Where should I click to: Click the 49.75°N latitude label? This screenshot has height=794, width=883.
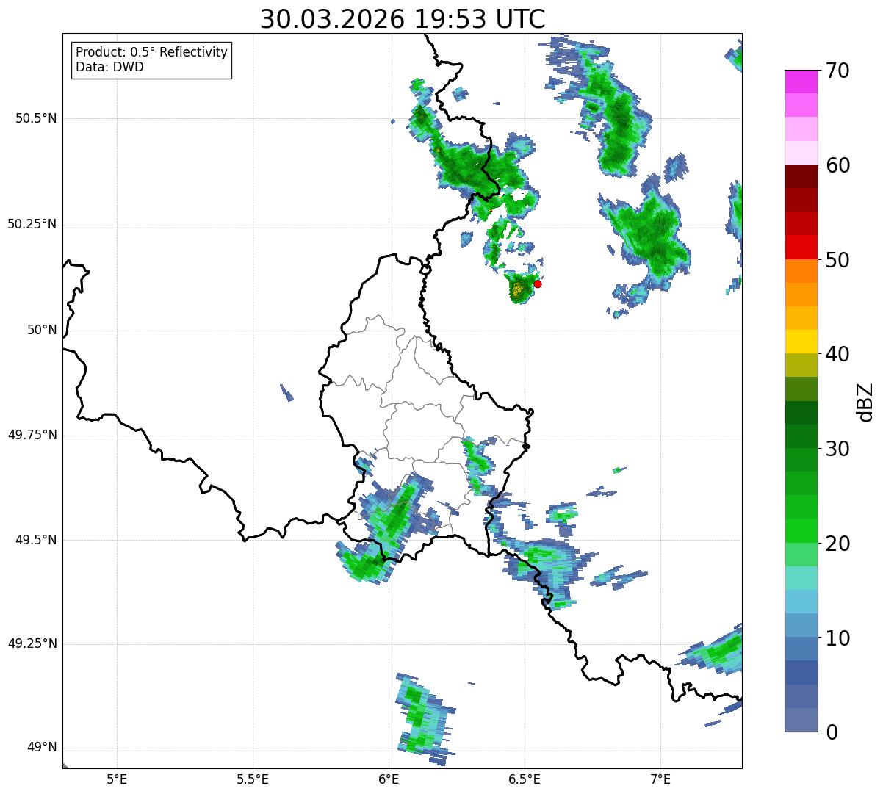(32, 435)
